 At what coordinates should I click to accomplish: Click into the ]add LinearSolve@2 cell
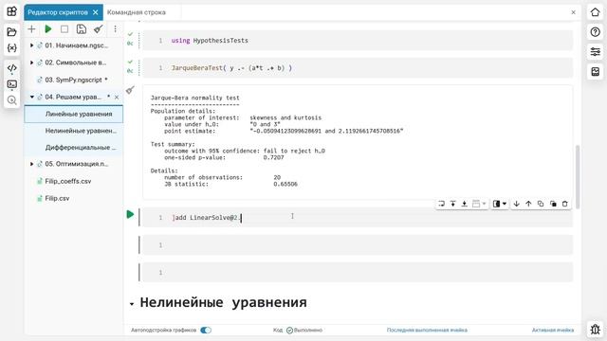point(358,218)
